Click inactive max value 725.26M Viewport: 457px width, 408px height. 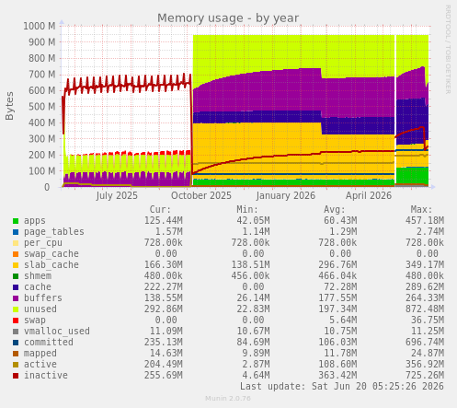pyautogui.click(x=425, y=376)
